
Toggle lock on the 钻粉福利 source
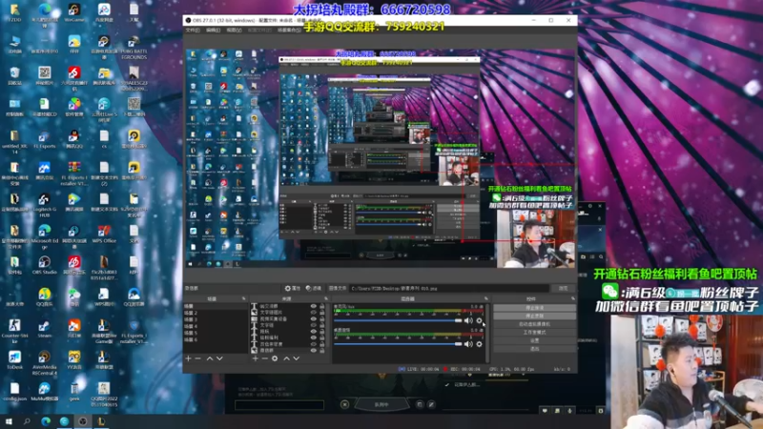coord(322,337)
